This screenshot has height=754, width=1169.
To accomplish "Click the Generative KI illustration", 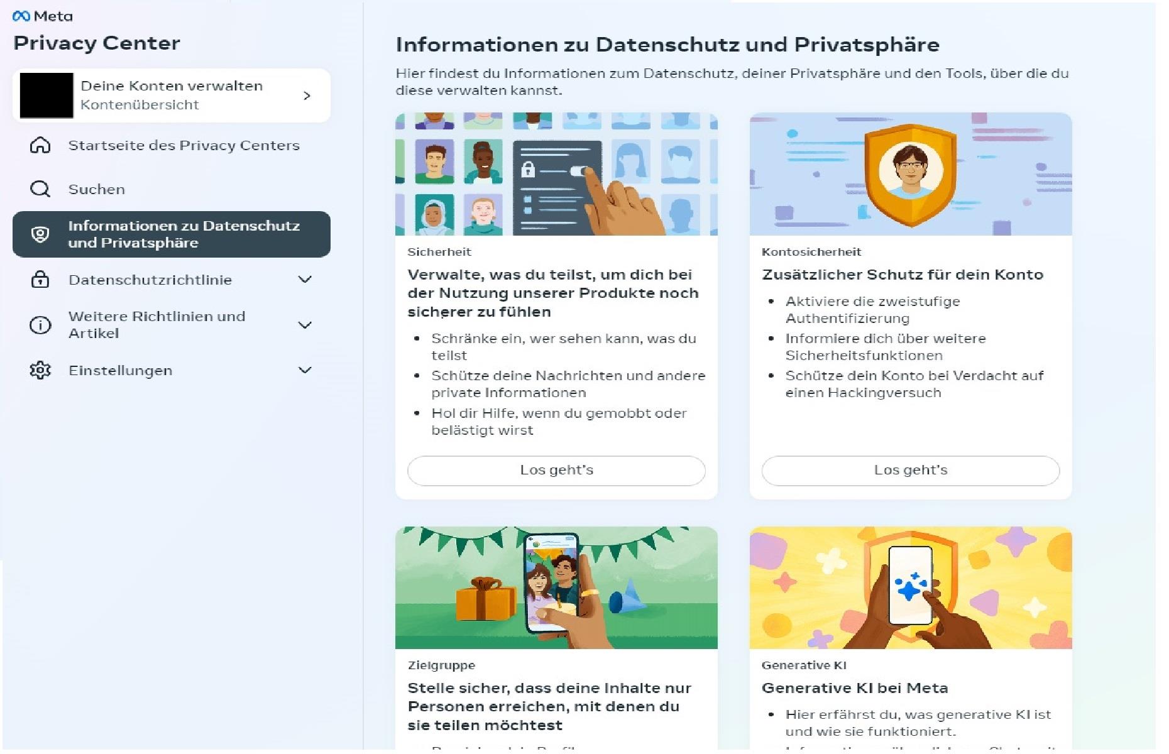I will coord(911,587).
